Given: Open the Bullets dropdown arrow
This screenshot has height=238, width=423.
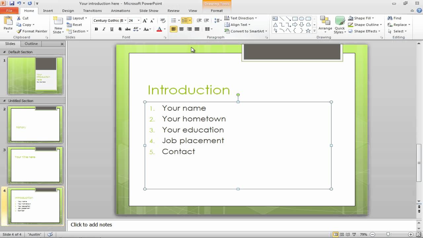Looking at the screenshot, I should (x=178, y=20).
